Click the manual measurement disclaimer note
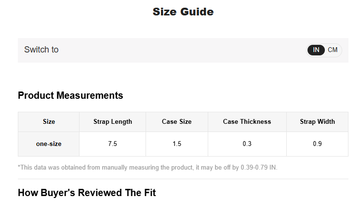The height and width of the screenshot is (211, 361). point(147,168)
